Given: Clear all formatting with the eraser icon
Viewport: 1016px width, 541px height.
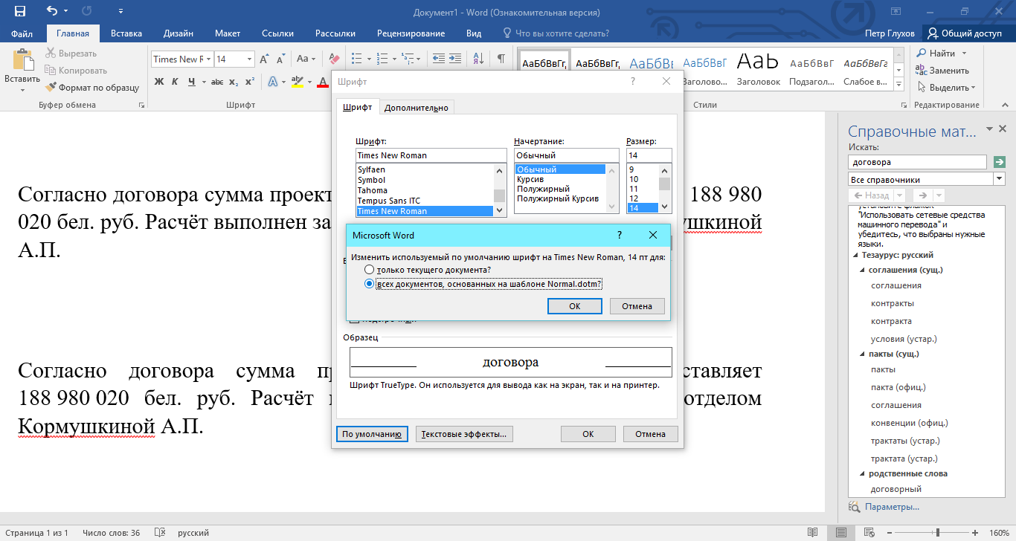Looking at the screenshot, I should click(x=334, y=59).
